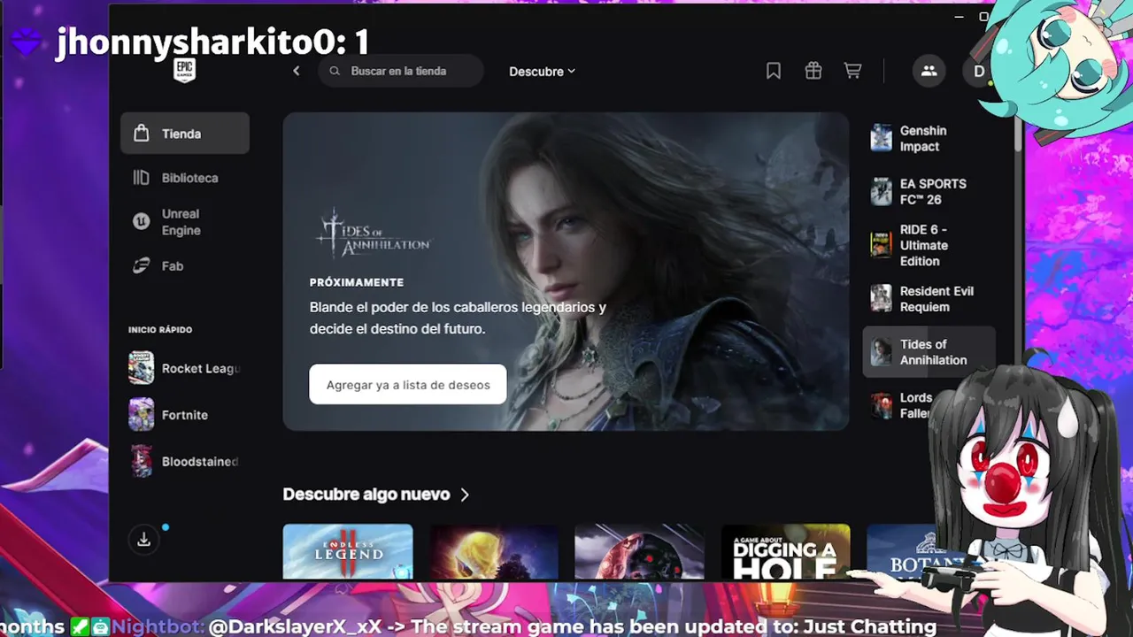Viewport: 1133px width, 637px height.
Task: Click the Tides of Annihilation carousel icon
Action: coord(881,352)
